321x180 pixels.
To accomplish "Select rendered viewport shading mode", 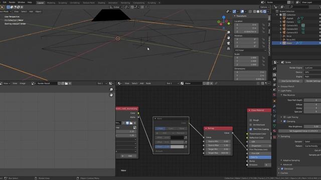I will (265, 11).
